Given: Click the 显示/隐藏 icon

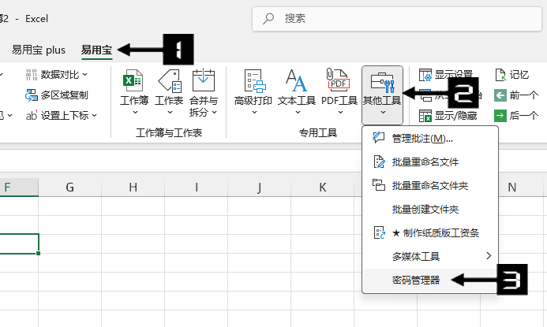Looking at the screenshot, I should pos(425,116).
